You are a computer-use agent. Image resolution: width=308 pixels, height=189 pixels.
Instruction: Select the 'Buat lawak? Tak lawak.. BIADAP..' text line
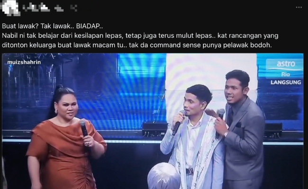click(x=52, y=26)
